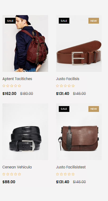
Task: Open the Justo Facilisistest product title
Action: (71, 167)
